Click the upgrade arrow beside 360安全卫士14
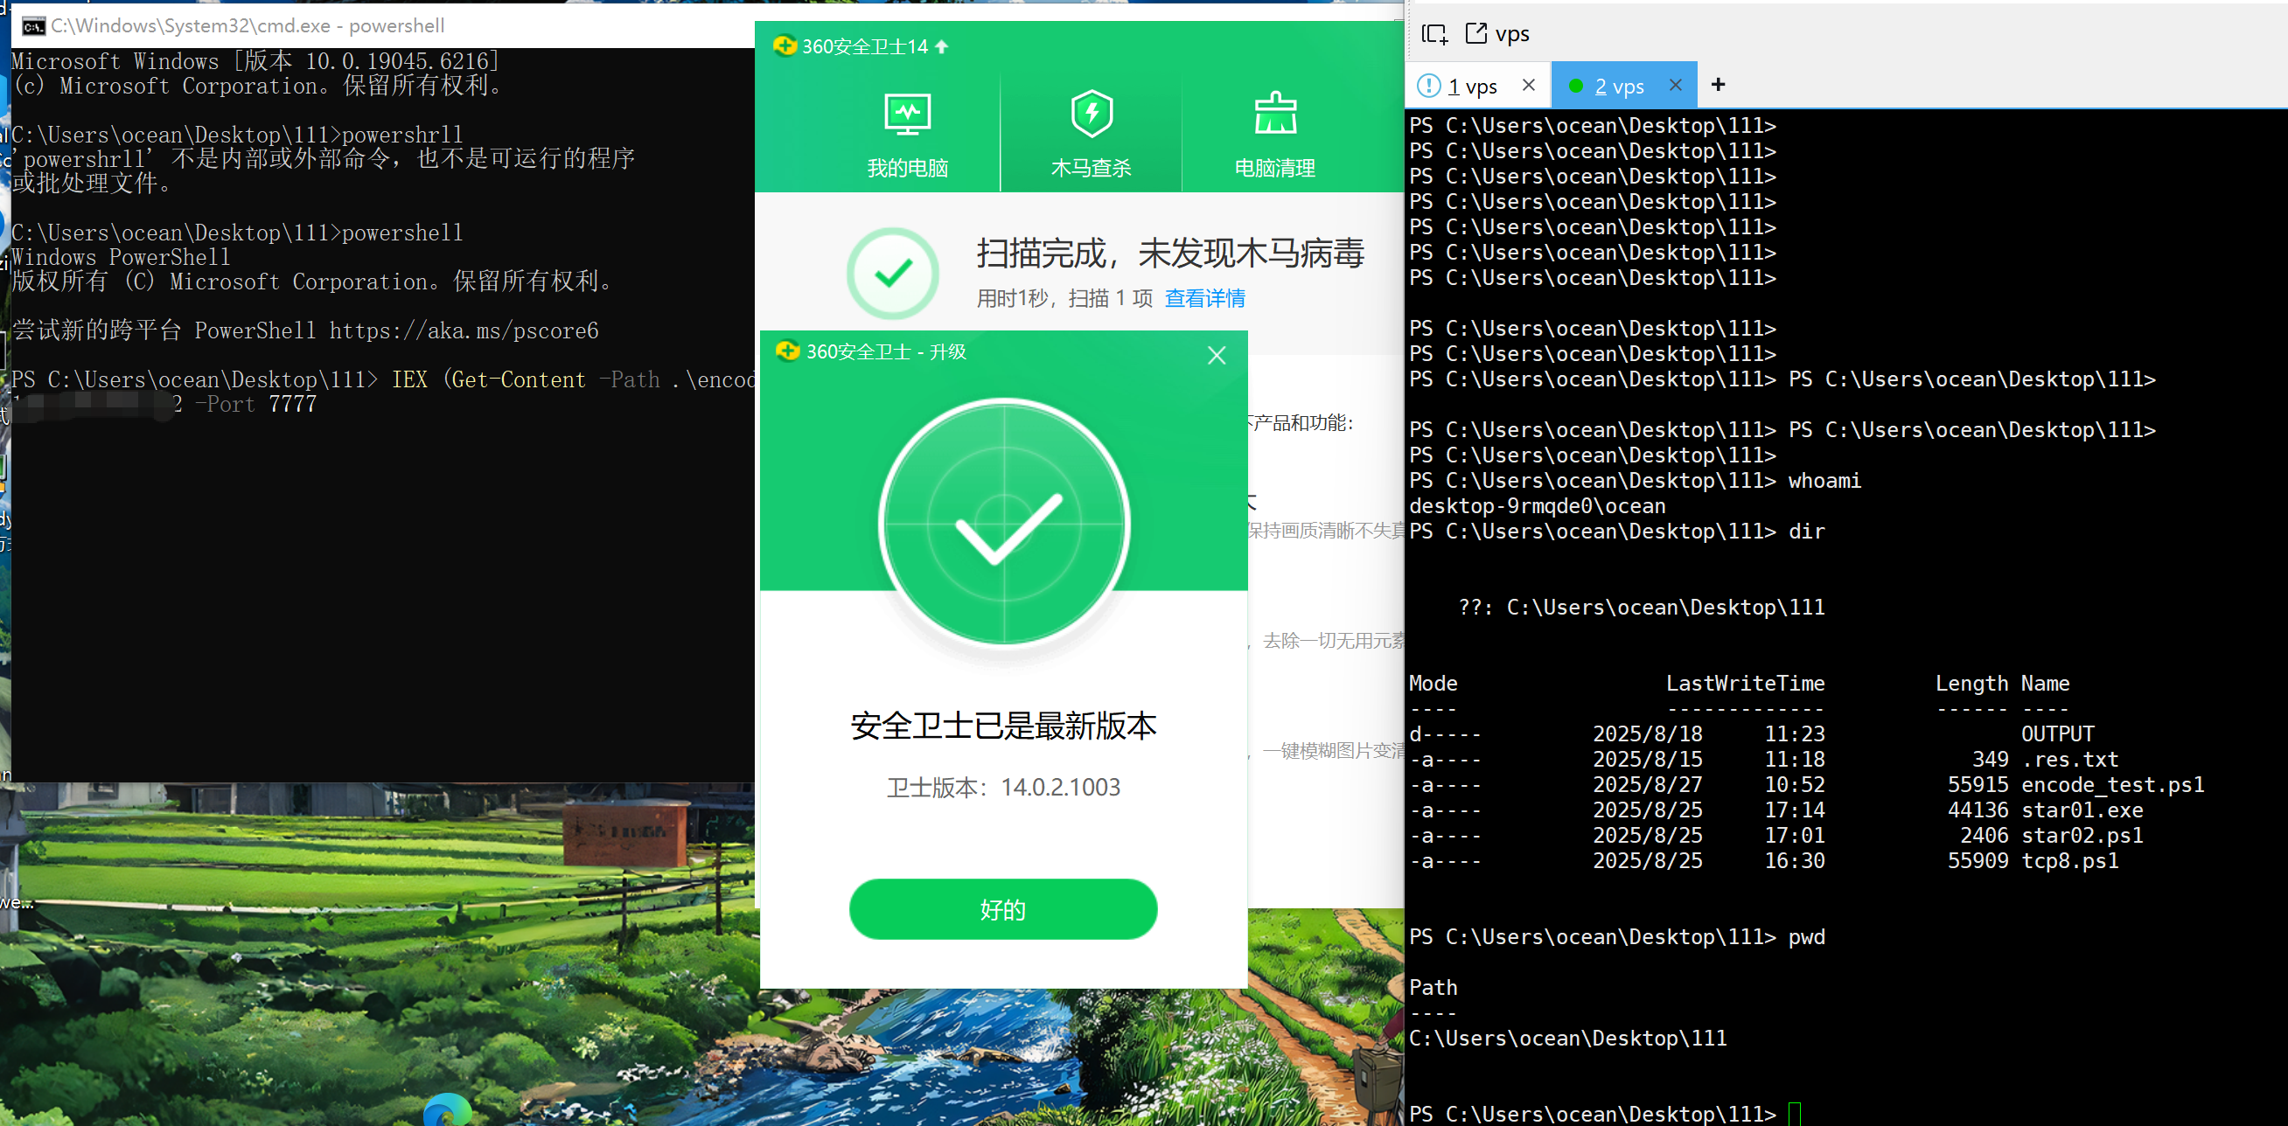2288x1126 pixels. pyautogui.click(x=941, y=46)
